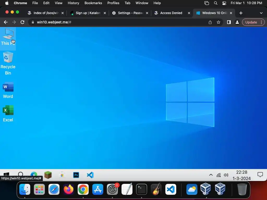Open Firefox from the Dock
Image resolution: width=267 pixels, height=200 pixels.
[69, 189]
